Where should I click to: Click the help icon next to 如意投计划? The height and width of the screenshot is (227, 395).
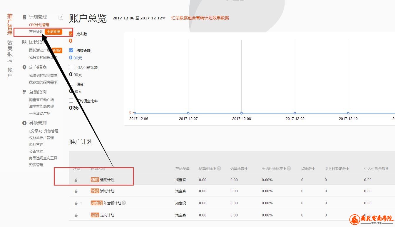(x=124, y=203)
